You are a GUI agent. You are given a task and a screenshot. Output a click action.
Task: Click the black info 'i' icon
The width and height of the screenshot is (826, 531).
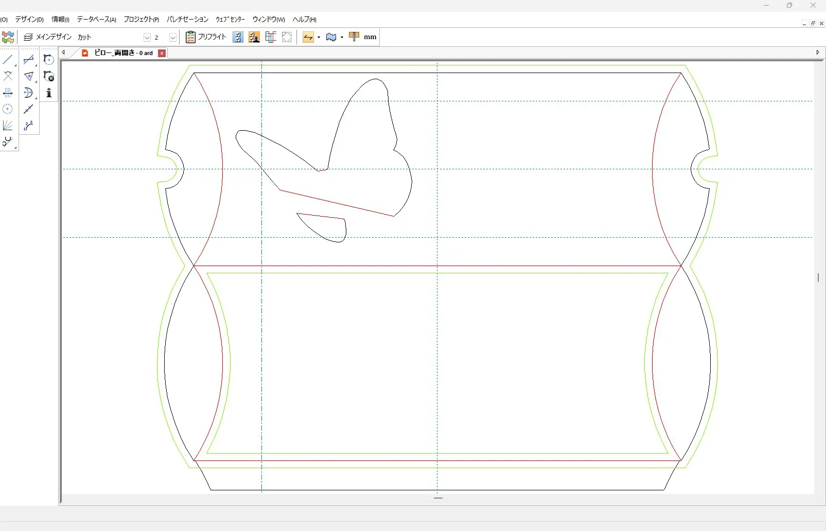point(49,93)
